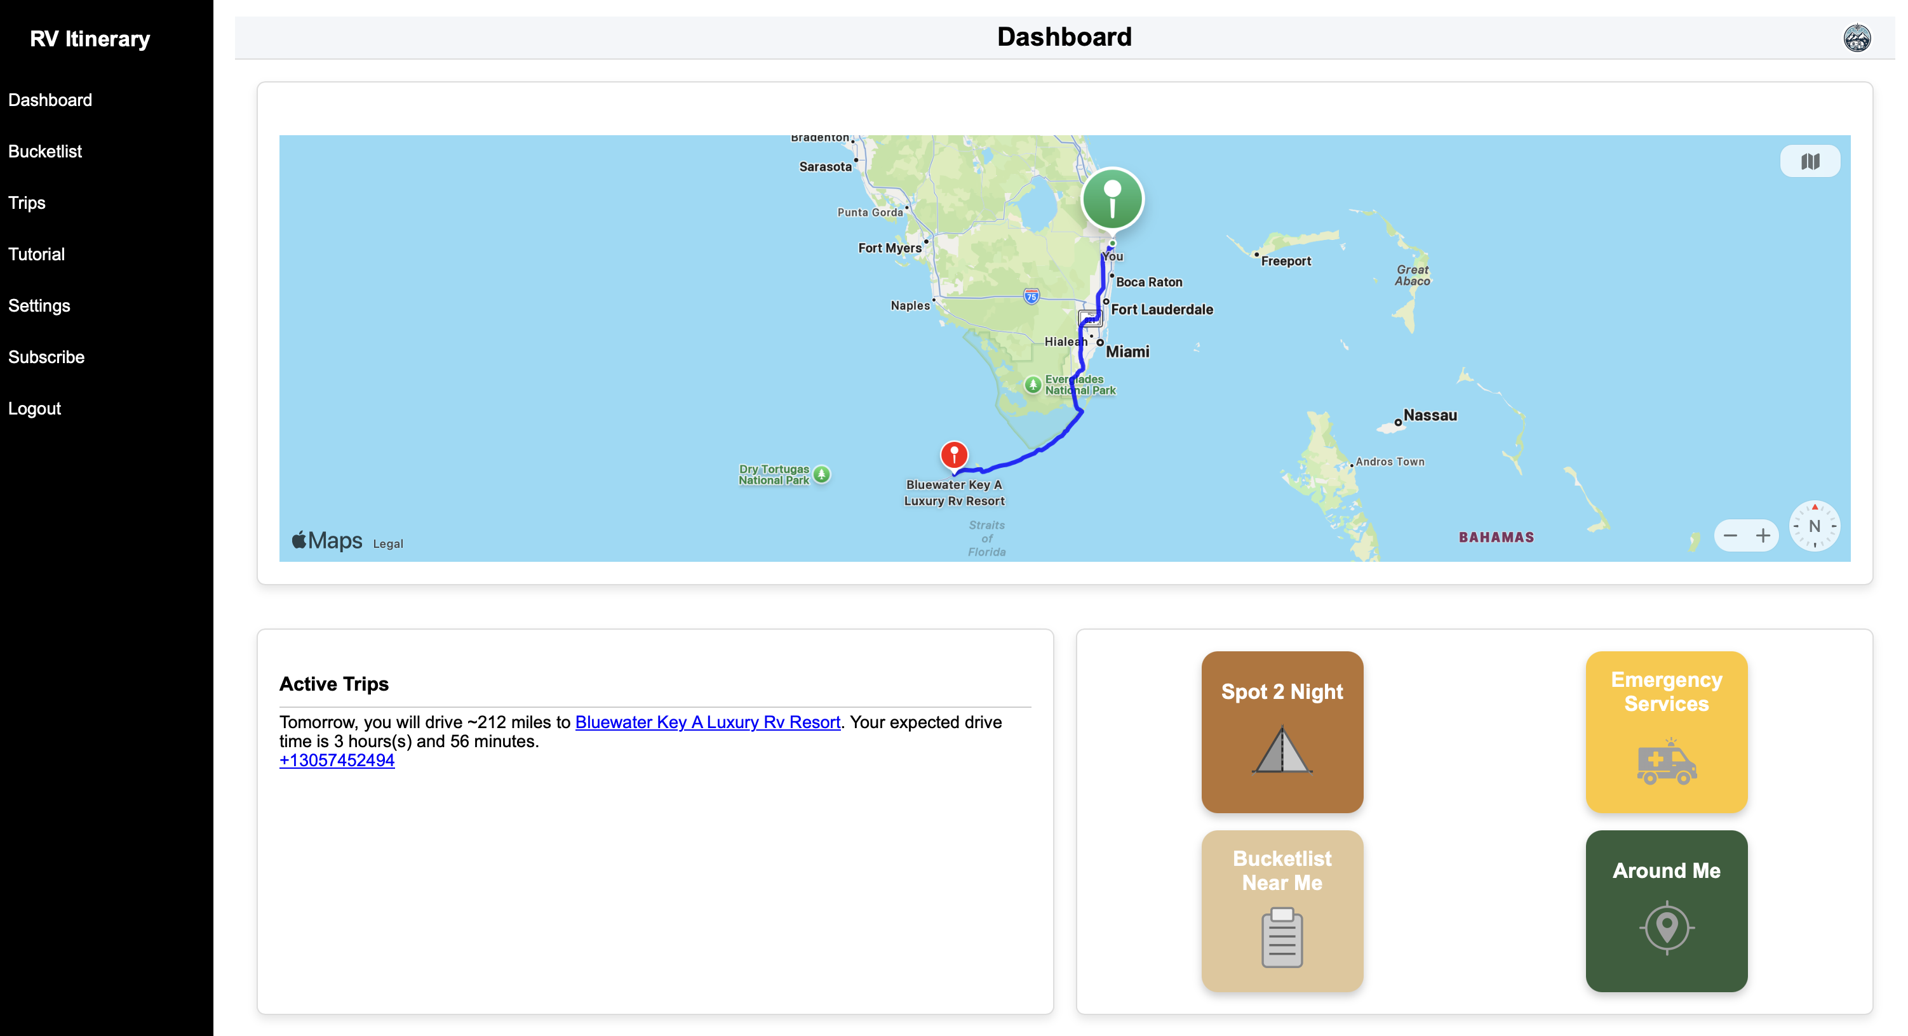Click the Naples map label
The width and height of the screenshot is (1908, 1036).
(x=910, y=306)
